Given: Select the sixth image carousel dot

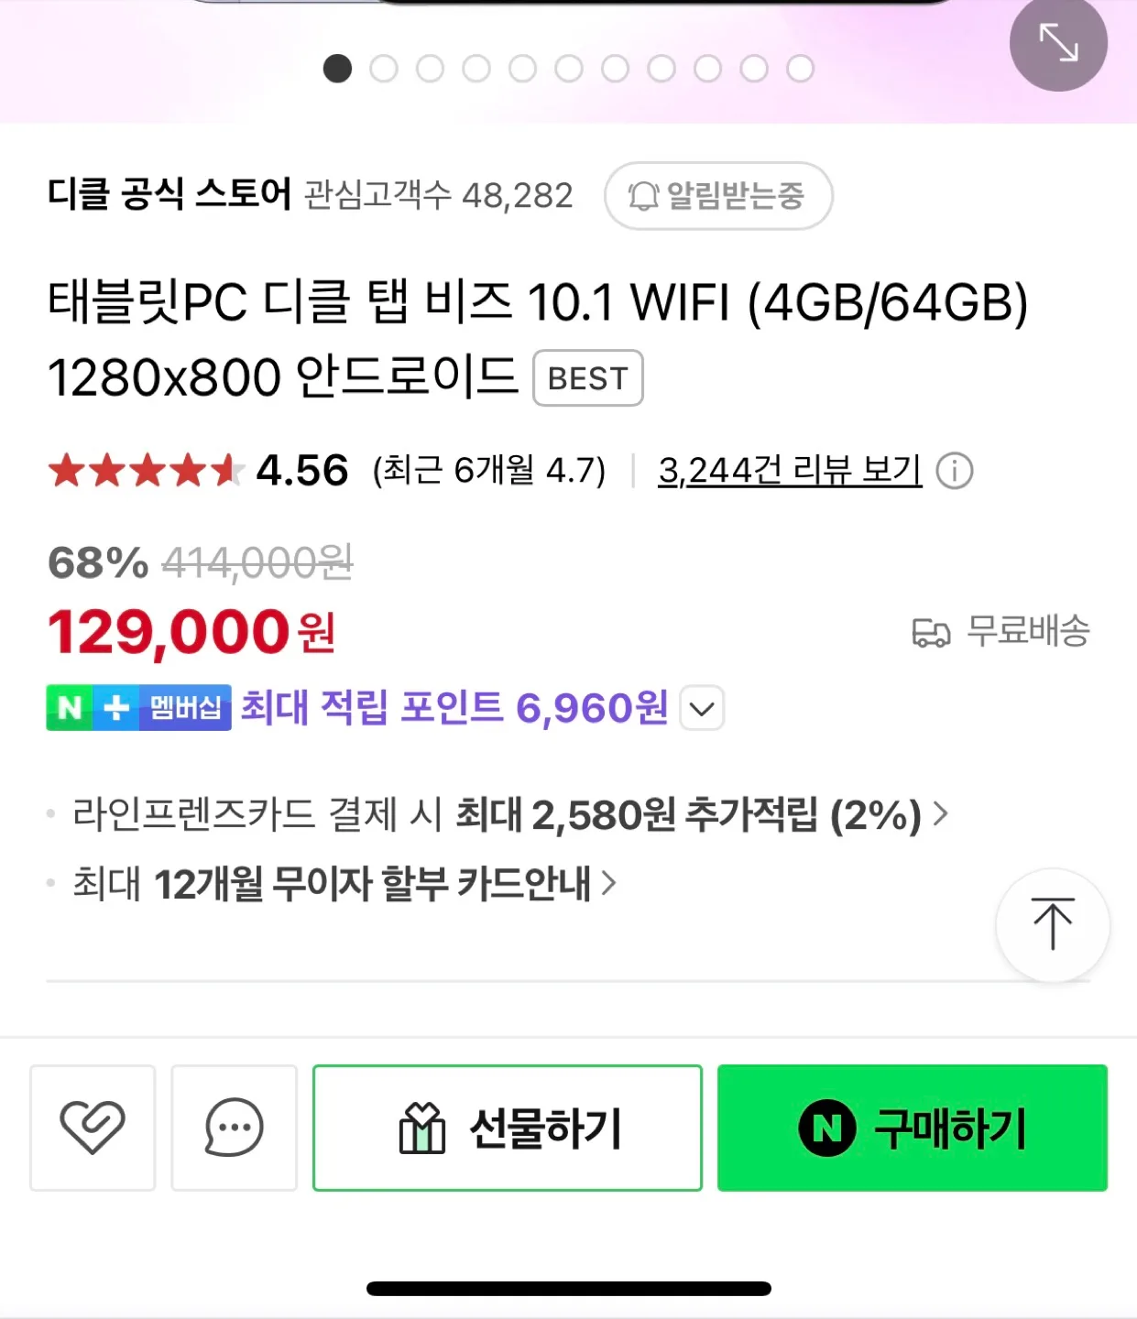Looking at the screenshot, I should click(569, 69).
